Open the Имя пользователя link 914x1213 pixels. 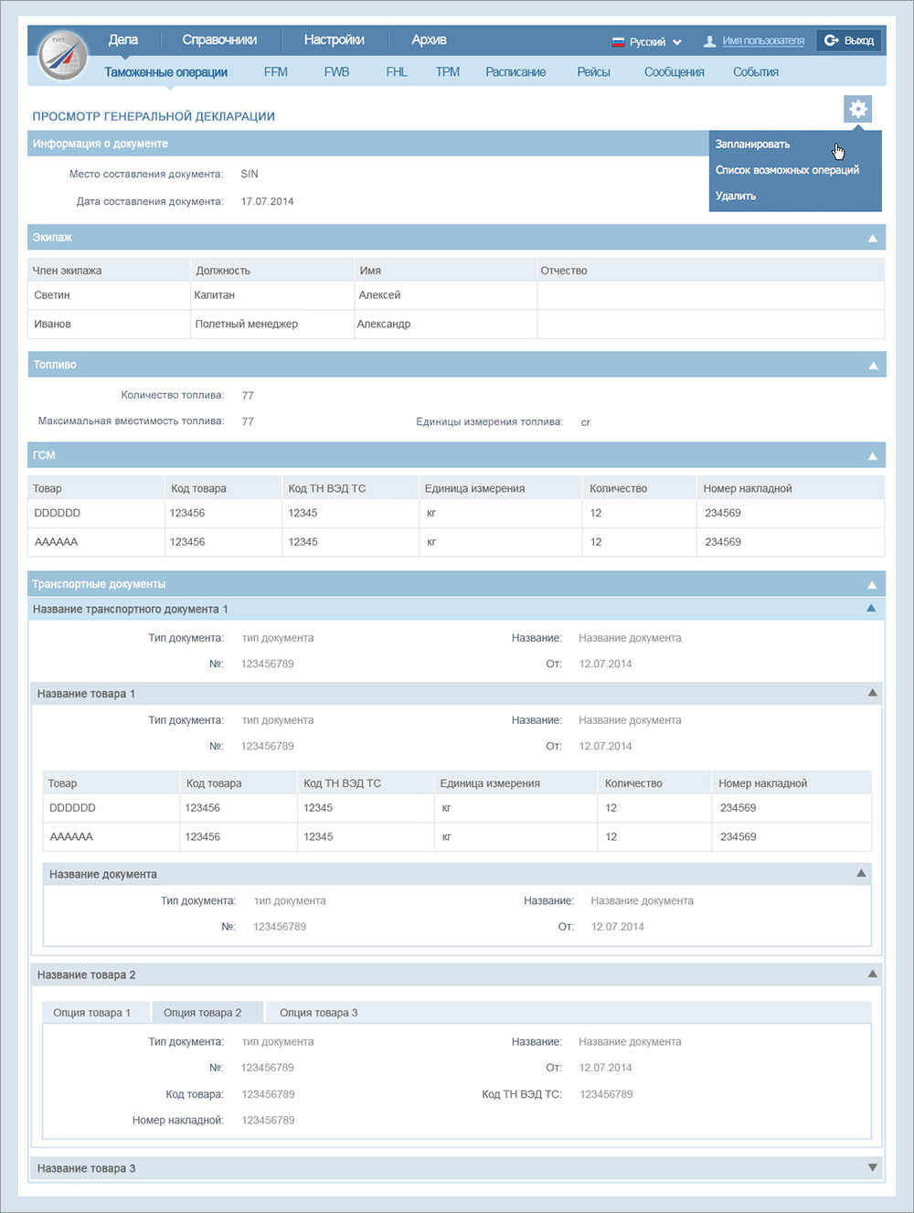pos(763,41)
